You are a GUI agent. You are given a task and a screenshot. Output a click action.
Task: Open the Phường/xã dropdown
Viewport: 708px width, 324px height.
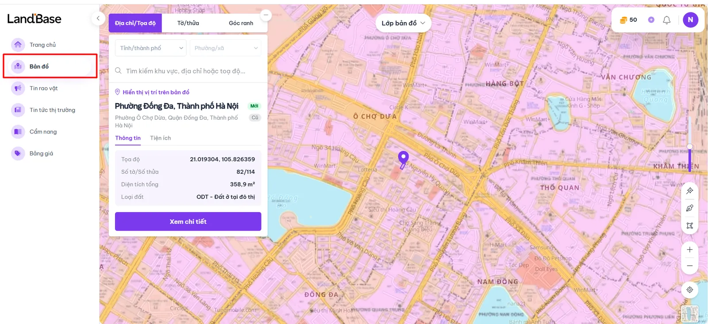coord(225,48)
